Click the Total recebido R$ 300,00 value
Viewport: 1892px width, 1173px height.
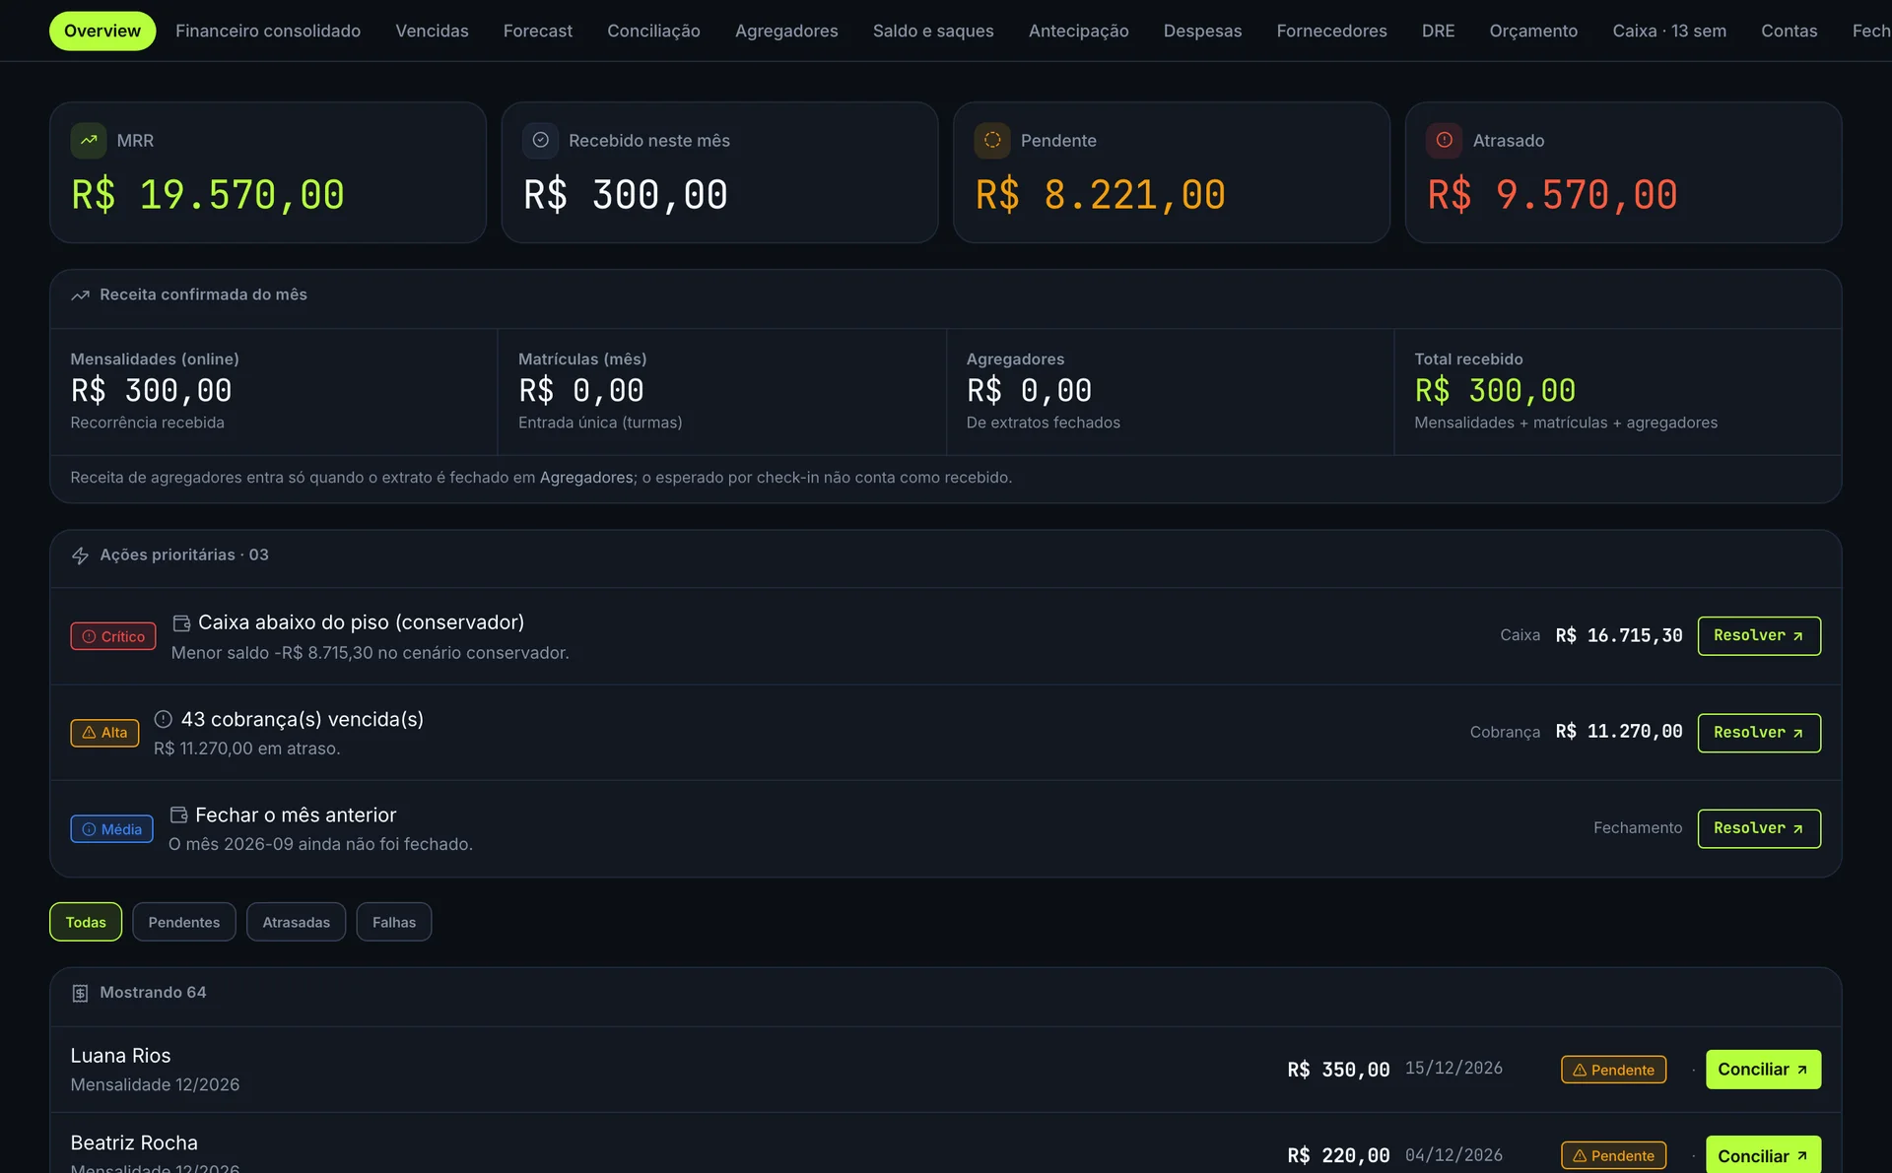1495,391
